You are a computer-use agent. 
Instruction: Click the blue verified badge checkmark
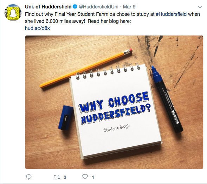point(75,7)
